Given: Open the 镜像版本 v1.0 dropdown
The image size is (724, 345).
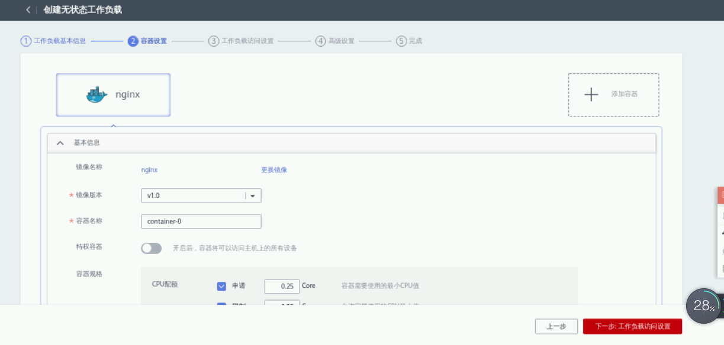Looking at the screenshot, I should point(201,196).
